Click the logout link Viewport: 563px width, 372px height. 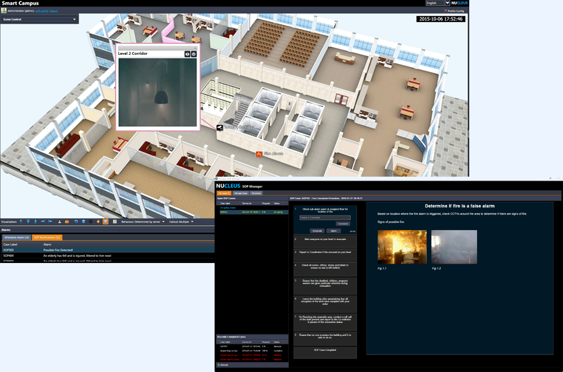point(54,11)
